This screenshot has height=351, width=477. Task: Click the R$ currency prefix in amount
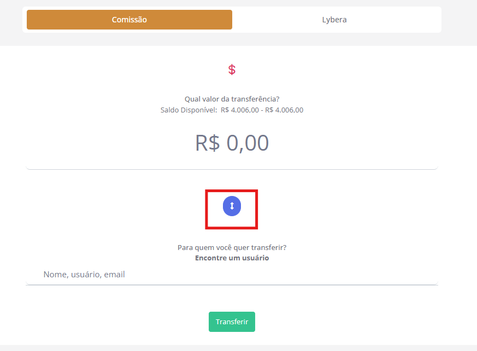coord(208,143)
